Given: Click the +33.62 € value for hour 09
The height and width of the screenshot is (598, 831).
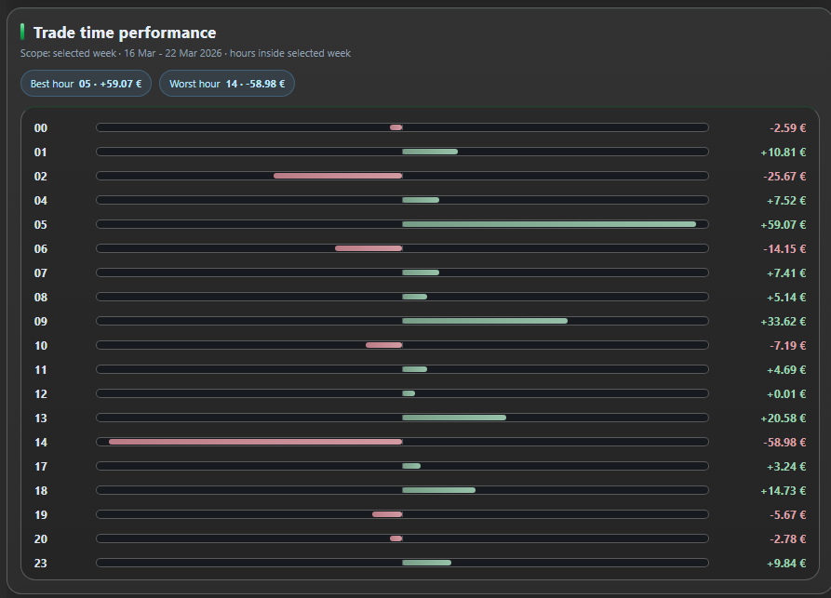Looking at the screenshot, I should click(x=784, y=321).
